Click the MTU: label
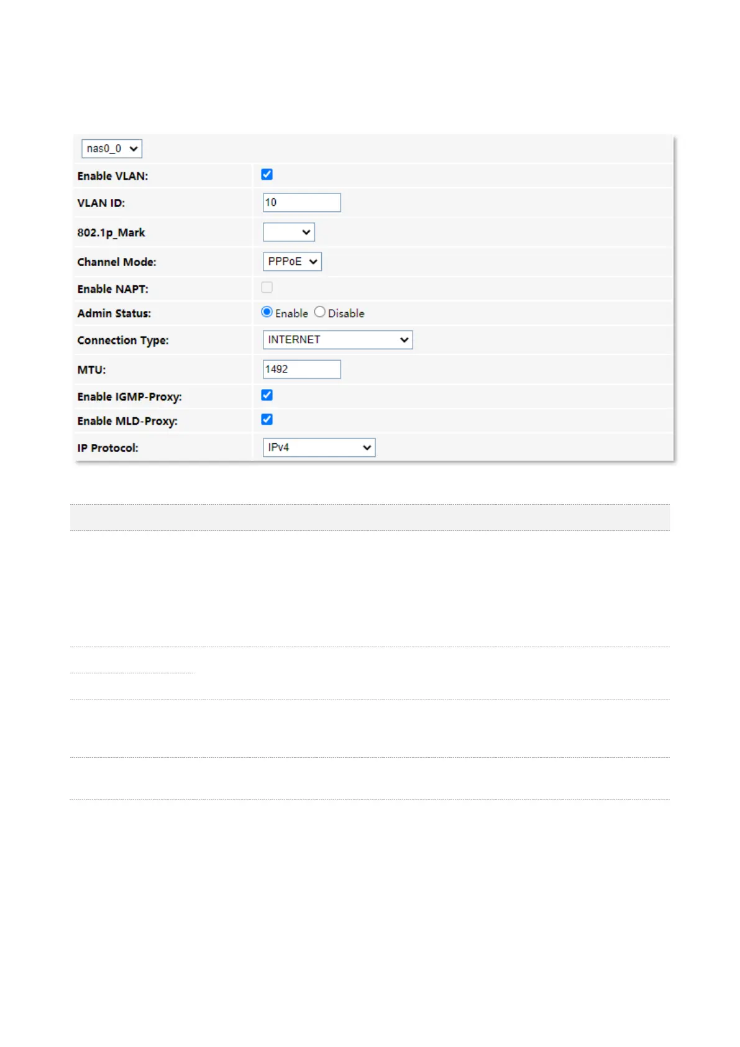The image size is (740, 1047). (x=91, y=370)
